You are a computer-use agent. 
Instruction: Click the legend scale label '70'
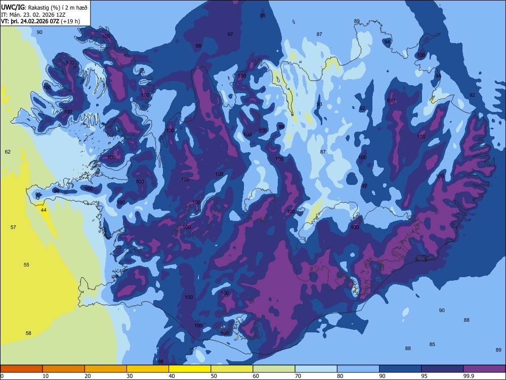click(298, 376)
